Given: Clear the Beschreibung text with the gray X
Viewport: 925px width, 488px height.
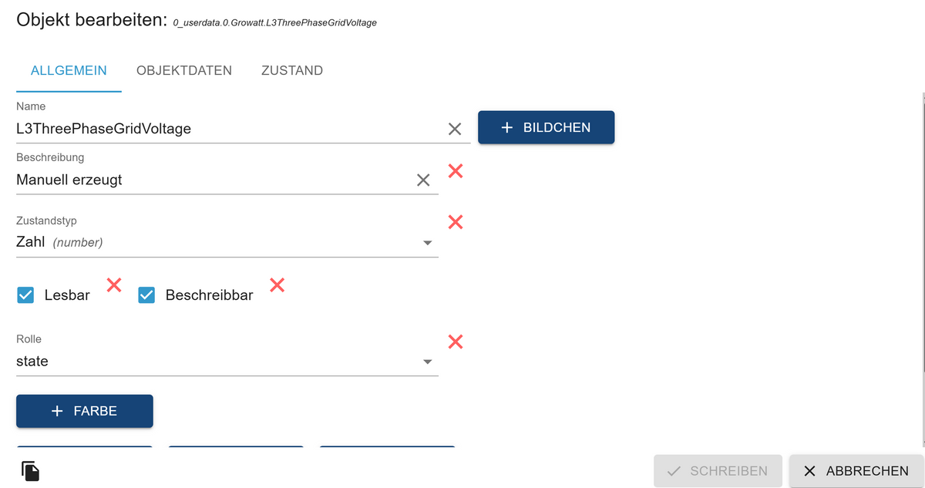Looking at the screenshot, I should point(423,180).
